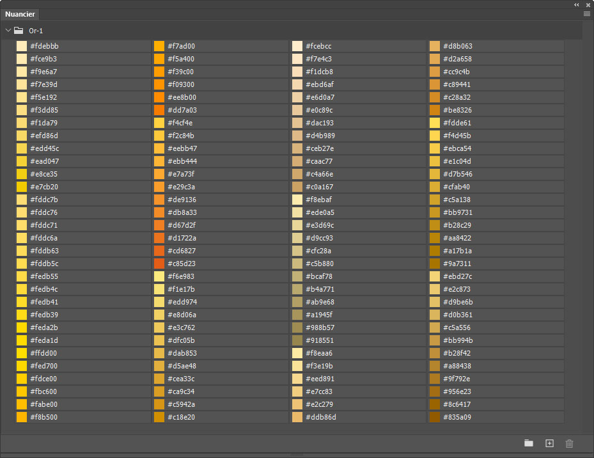Choose the #fabe00 swatch
The height and width of the screenshot is (458, 594).
click(x=22, y=404)
